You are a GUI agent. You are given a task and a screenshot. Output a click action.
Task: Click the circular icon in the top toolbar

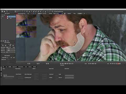click(48, 11)
